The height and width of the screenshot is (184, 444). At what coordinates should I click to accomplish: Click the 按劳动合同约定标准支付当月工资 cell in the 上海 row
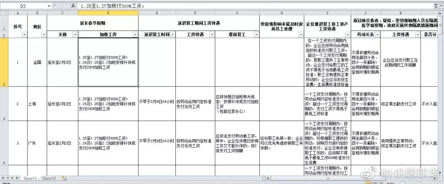(195, 104)
